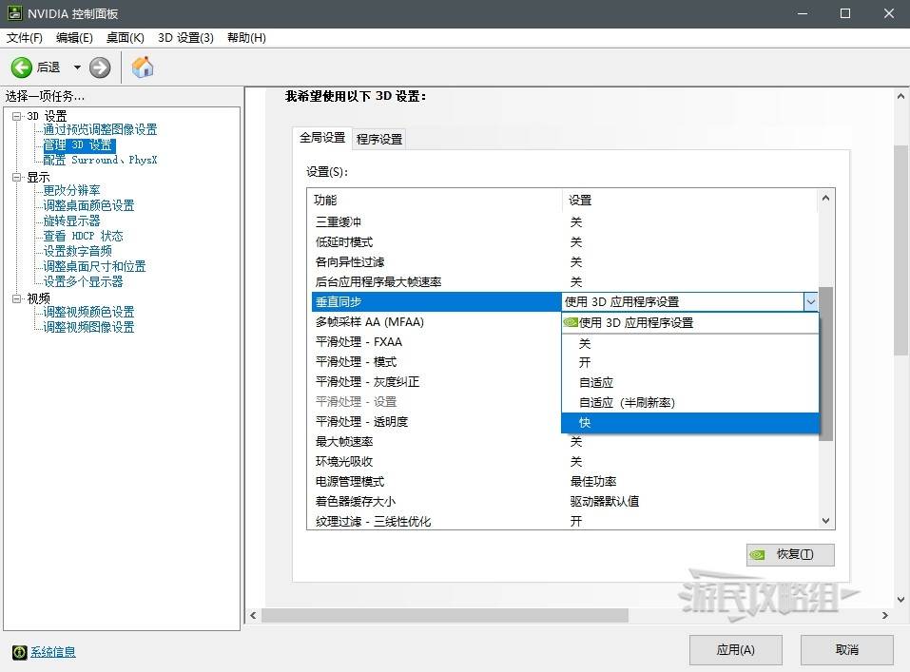The width and height of the screenshot is (910, 672).
Task: Open the 3D 设置(3) menu
Action: [x=185, y=38]
